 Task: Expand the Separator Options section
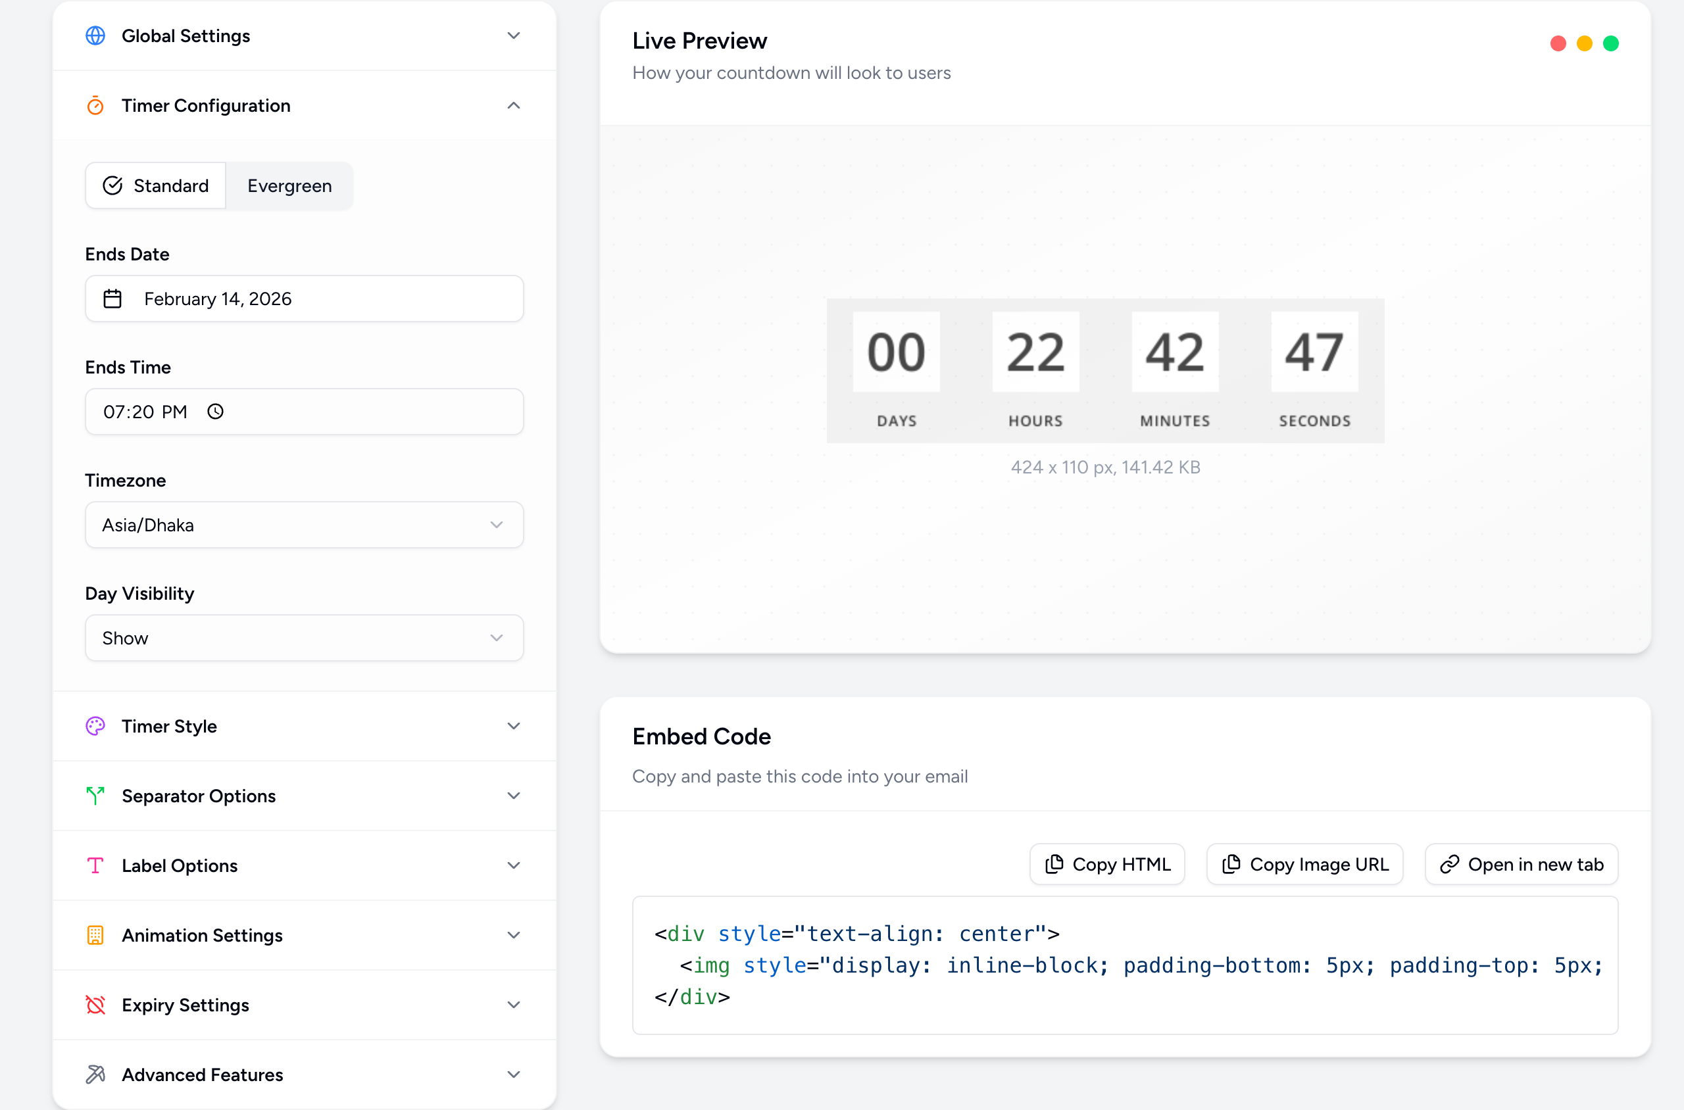(513, 796)
